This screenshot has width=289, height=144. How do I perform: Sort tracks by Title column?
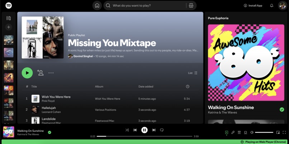coord(34,87)
